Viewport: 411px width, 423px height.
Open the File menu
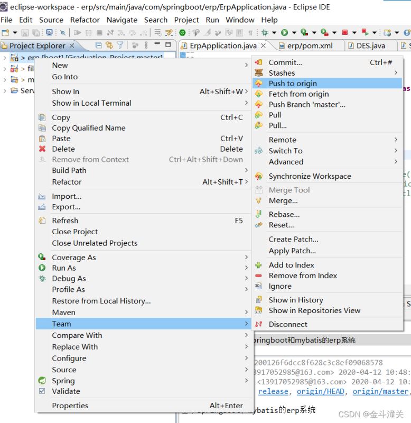coord(6,20)
